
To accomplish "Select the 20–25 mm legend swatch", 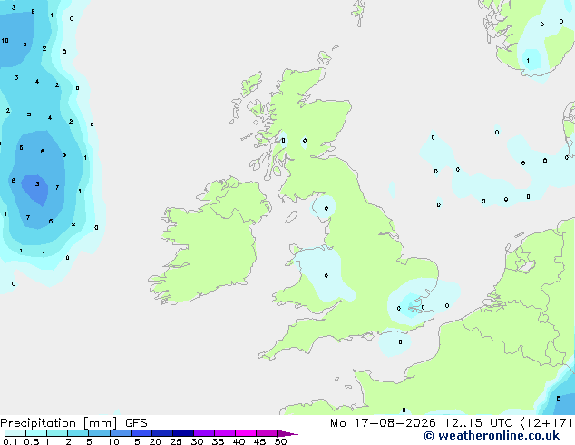I will [x=162, y=433].
